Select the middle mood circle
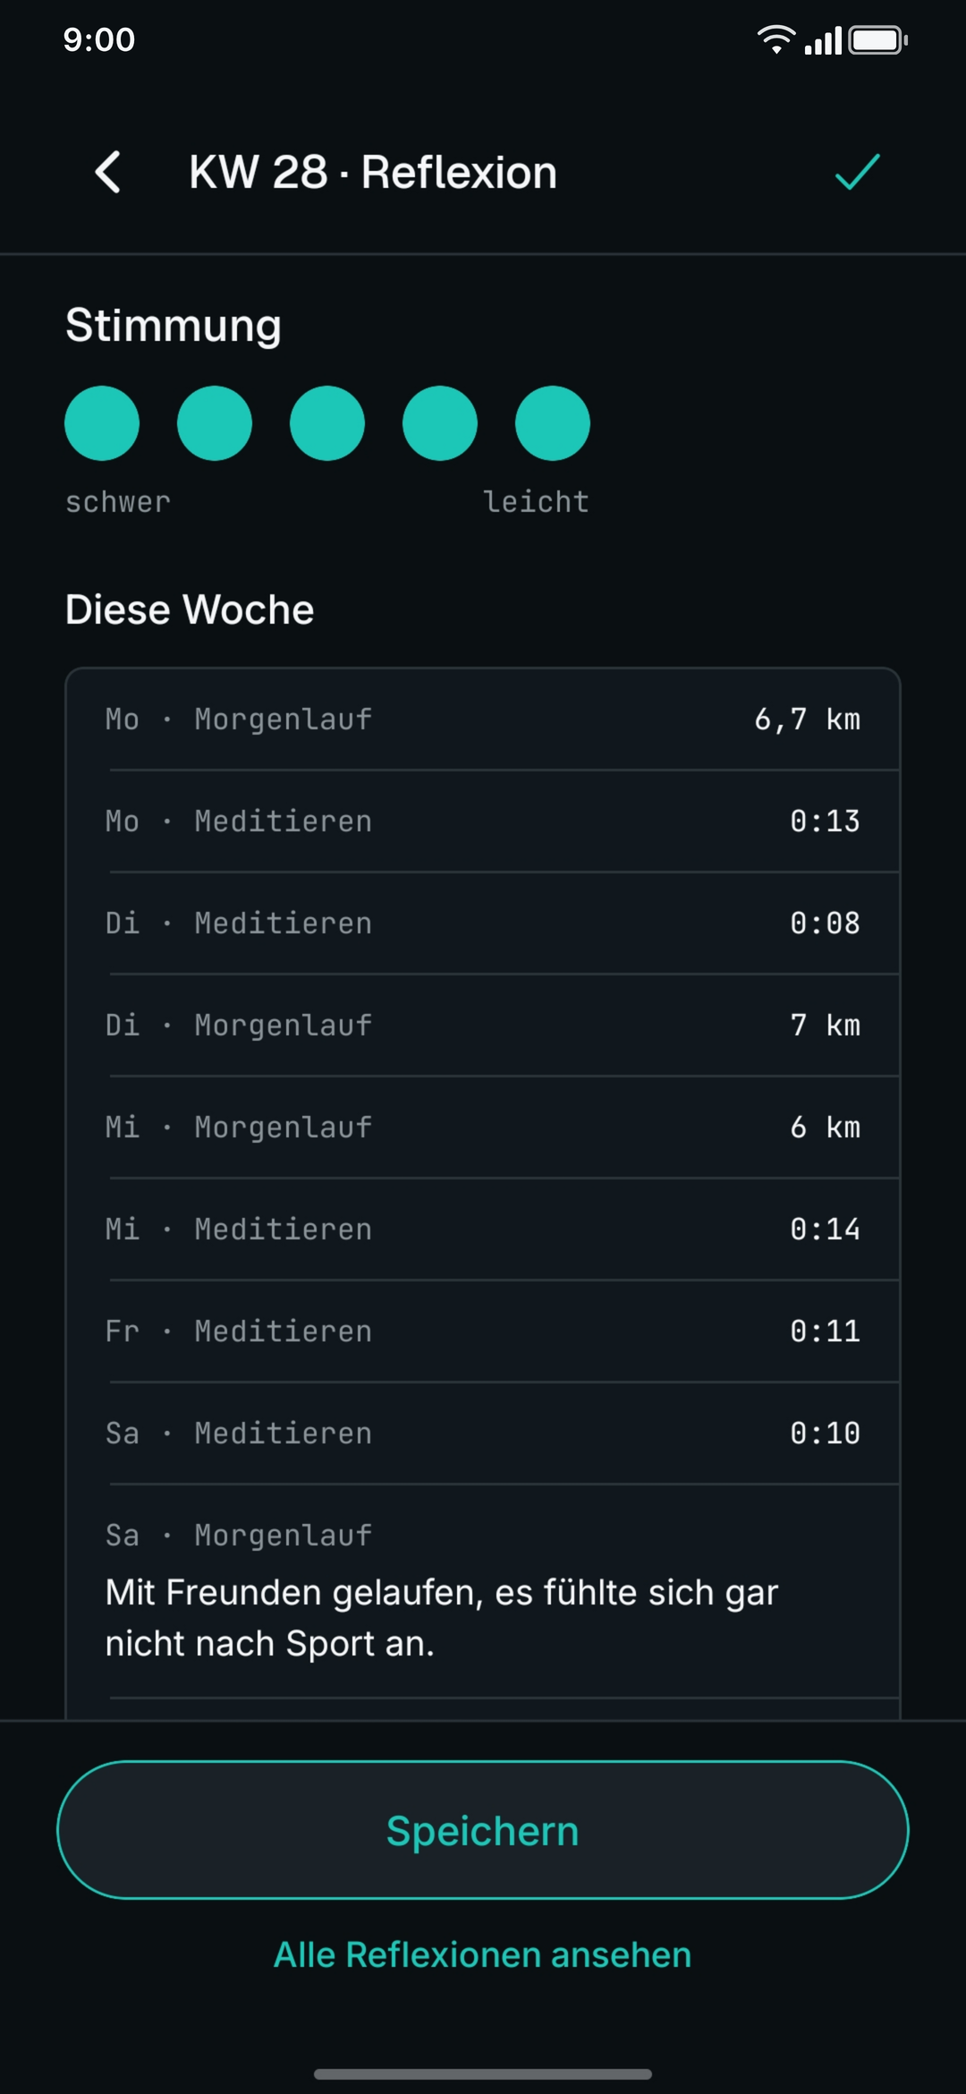The image size is (966, 2094). (x=327, y=423)
